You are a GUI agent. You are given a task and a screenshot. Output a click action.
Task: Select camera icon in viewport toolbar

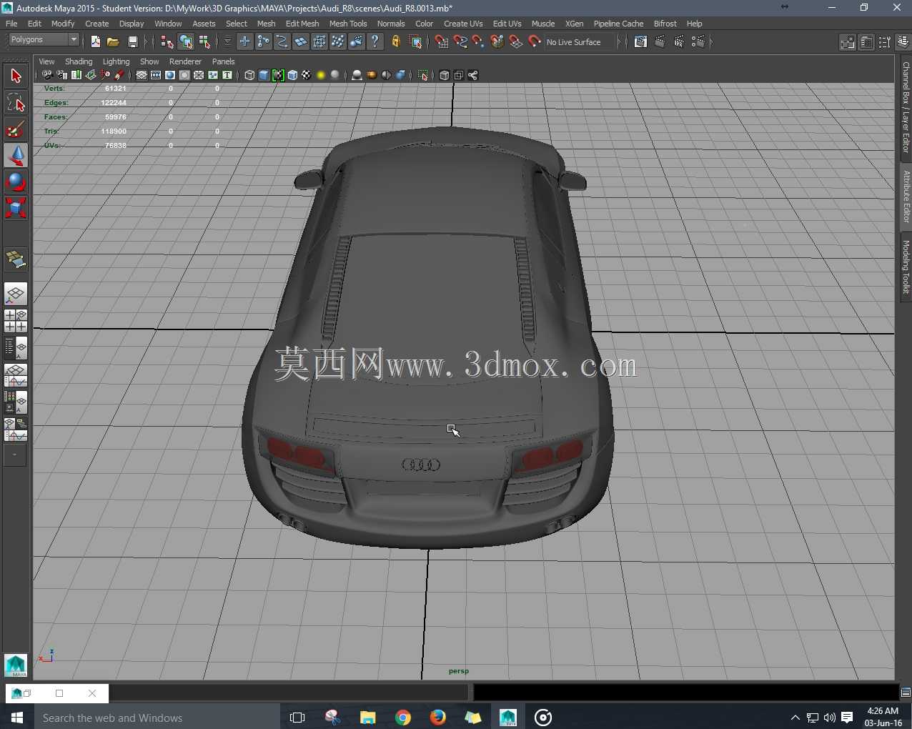coord(47,75)
